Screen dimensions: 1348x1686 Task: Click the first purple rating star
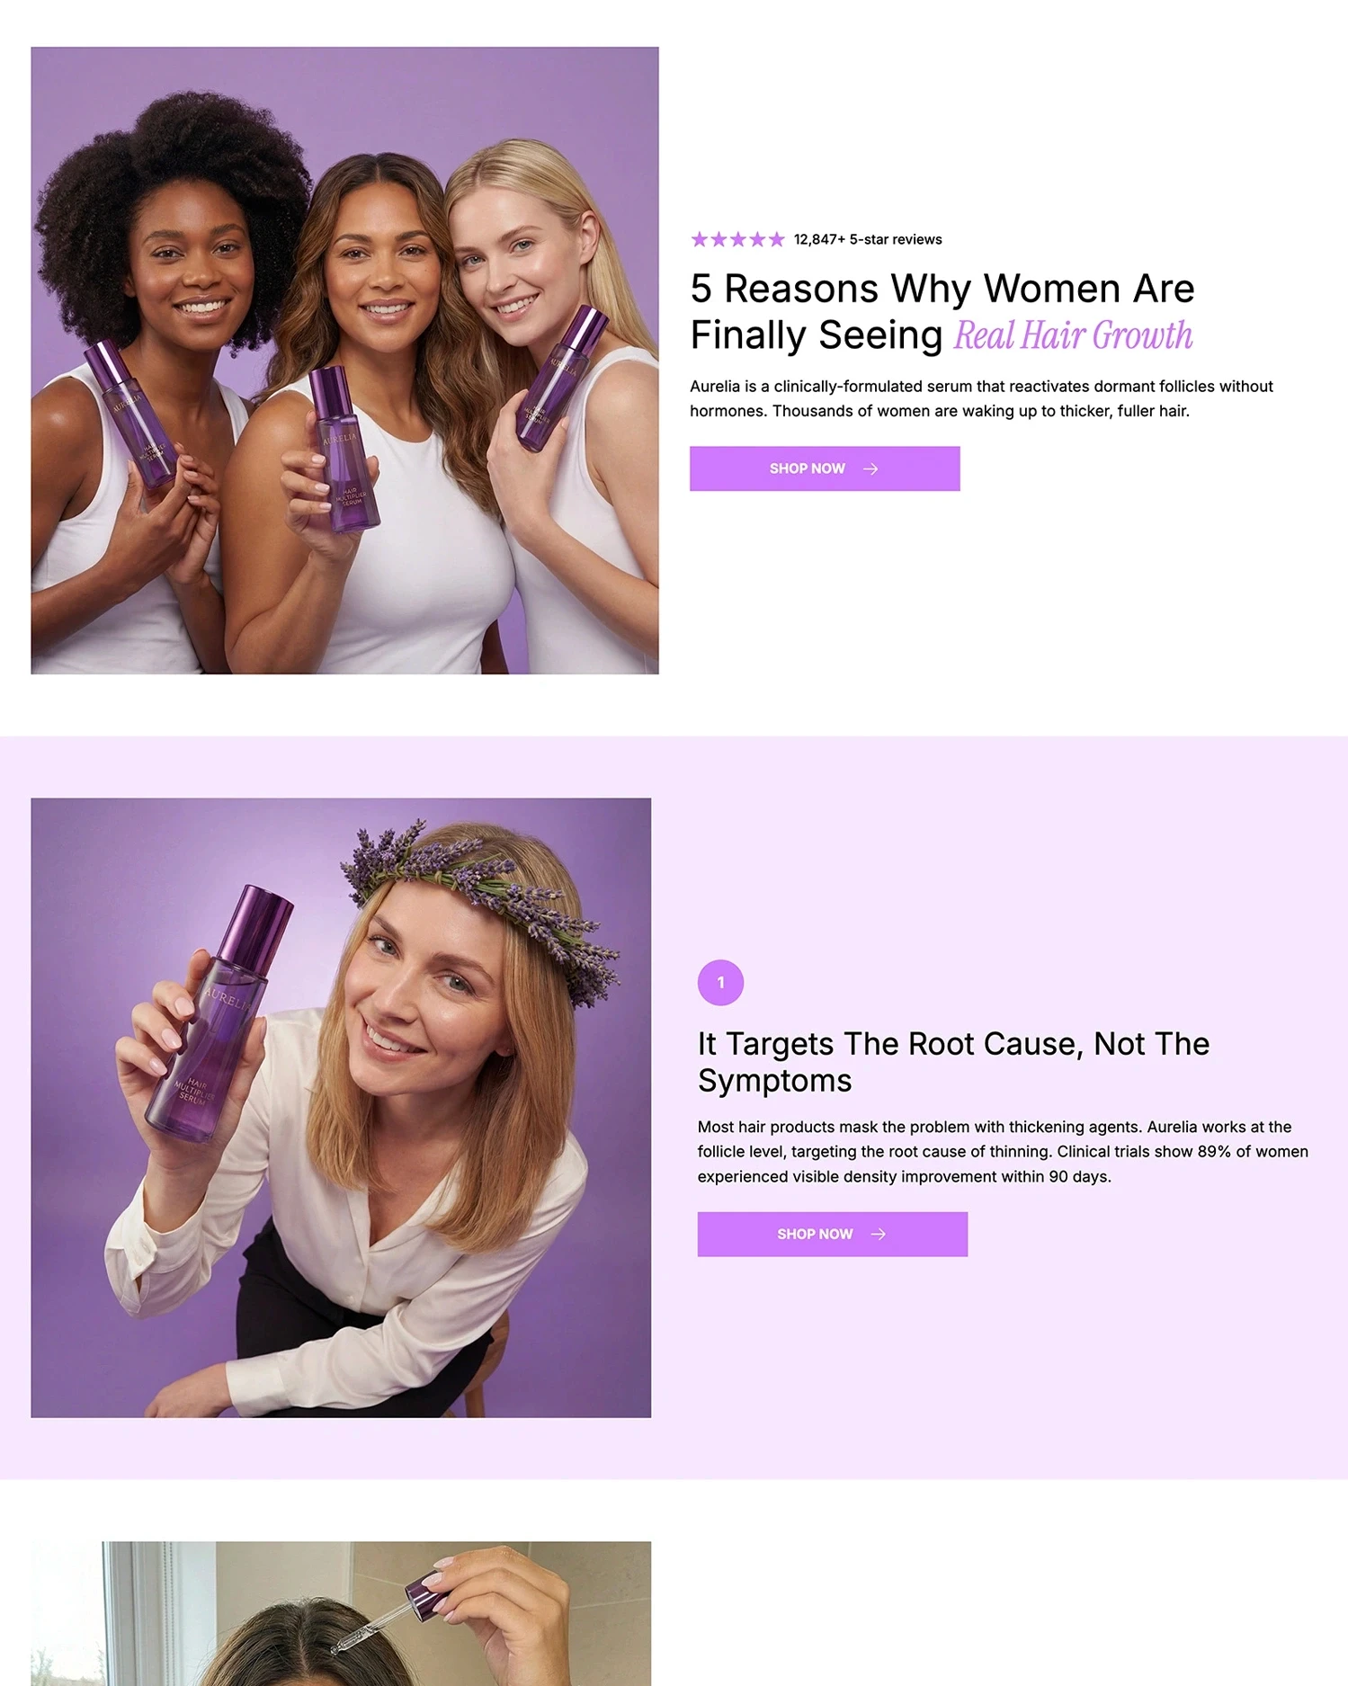700,239
